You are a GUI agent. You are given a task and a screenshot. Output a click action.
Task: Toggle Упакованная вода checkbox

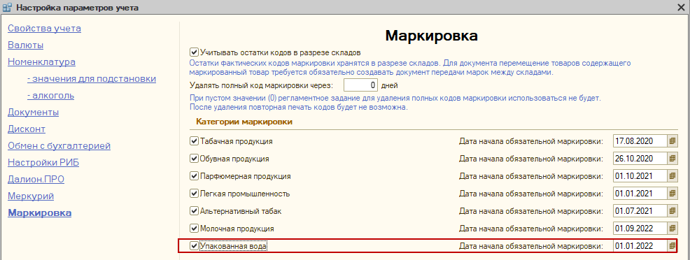tap(194, 246)
